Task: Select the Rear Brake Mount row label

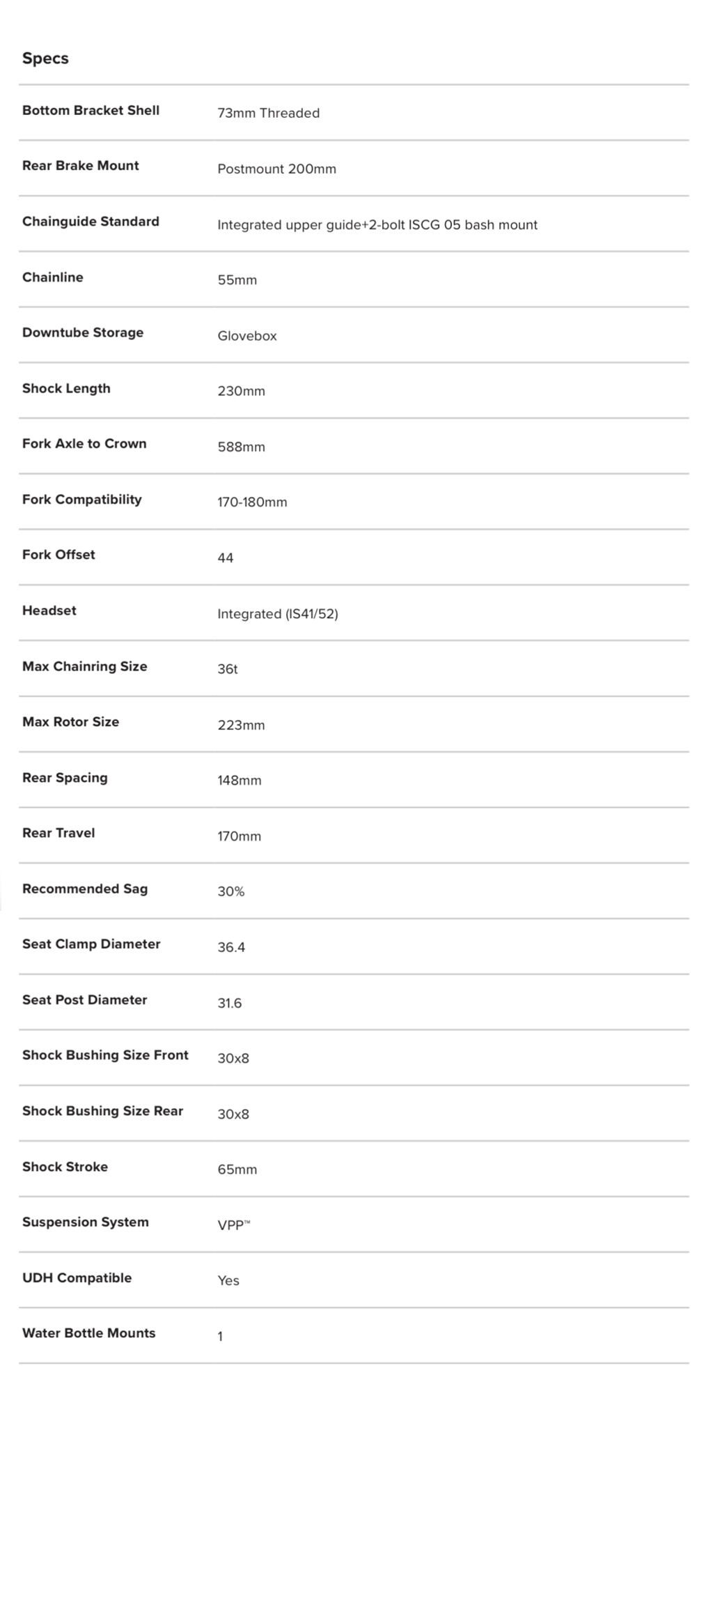Action: click(80, 166)
